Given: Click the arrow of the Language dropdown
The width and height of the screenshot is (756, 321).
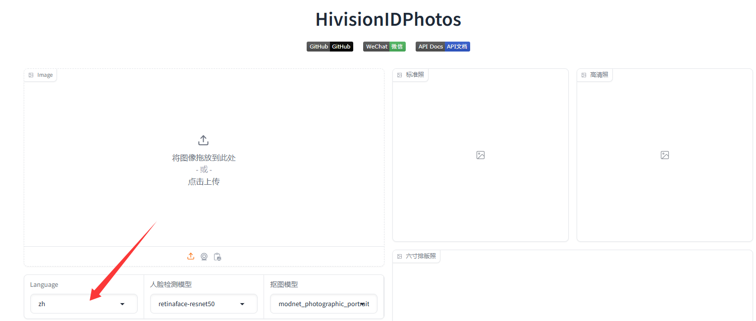Looking at the screenshot, I should point(122,304).
